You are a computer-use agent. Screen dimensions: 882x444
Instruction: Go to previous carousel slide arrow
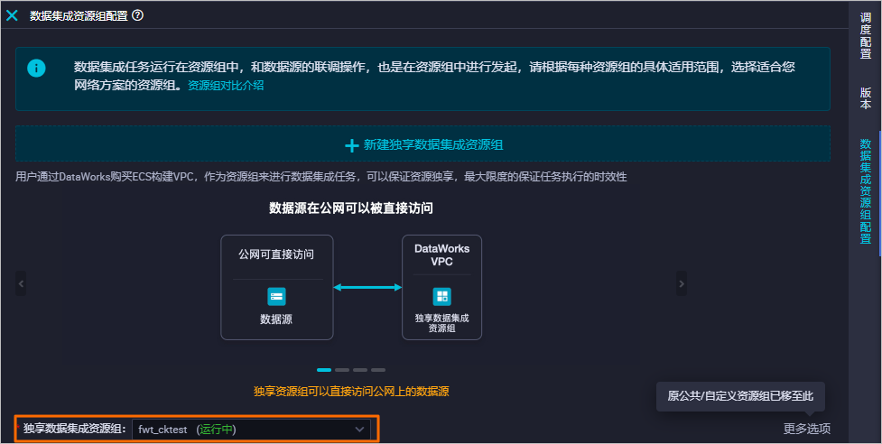tap(21, 283)
